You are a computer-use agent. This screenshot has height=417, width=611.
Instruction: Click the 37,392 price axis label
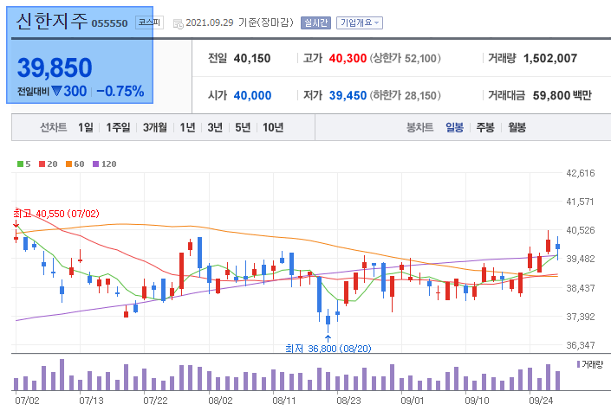tap(580, 317)
